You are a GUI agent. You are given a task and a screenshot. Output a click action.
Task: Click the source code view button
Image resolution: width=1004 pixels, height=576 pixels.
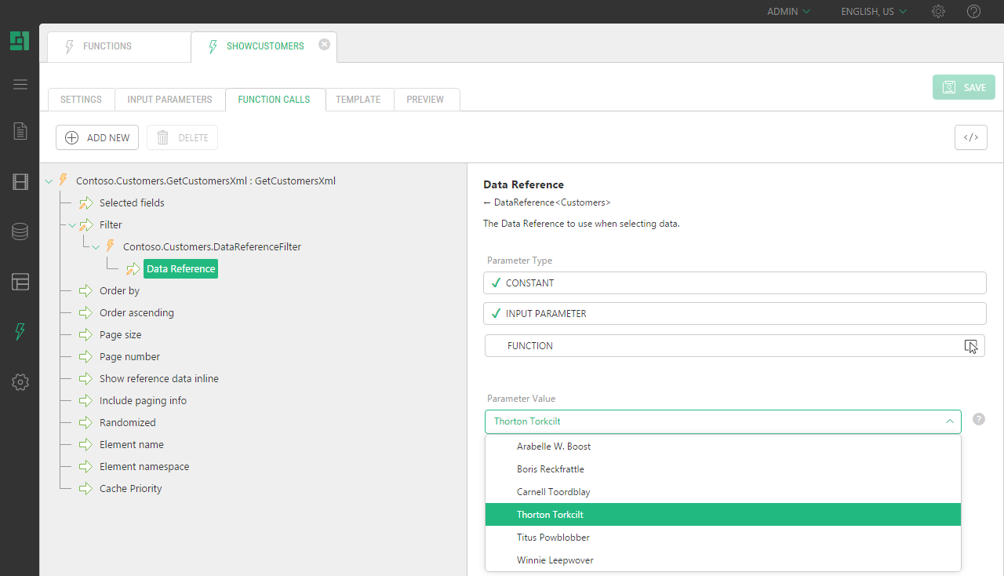point(970,137)
